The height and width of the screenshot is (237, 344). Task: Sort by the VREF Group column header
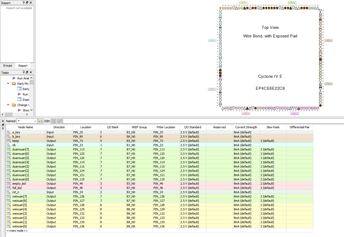(139, 127)
